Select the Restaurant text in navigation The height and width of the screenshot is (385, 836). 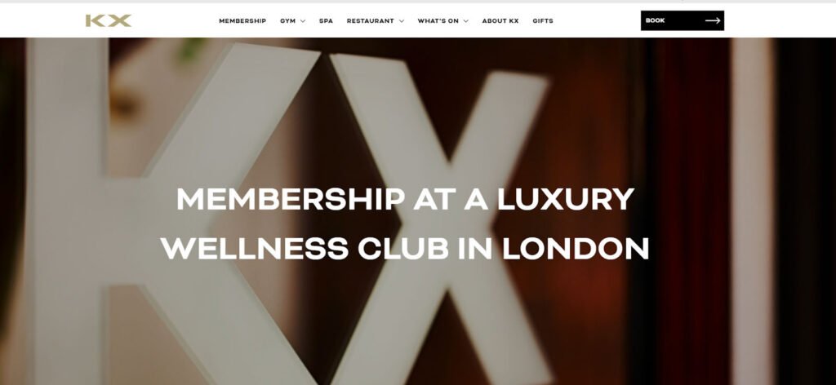(370, 20)
